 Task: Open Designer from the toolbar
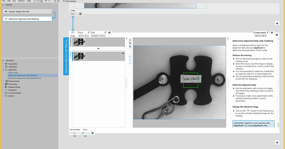(69, 1)
